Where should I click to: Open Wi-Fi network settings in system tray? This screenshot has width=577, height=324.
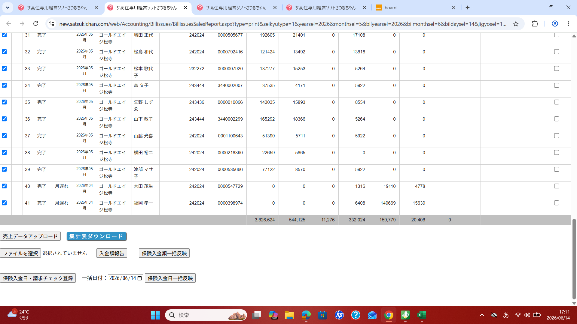coord(518,315)
